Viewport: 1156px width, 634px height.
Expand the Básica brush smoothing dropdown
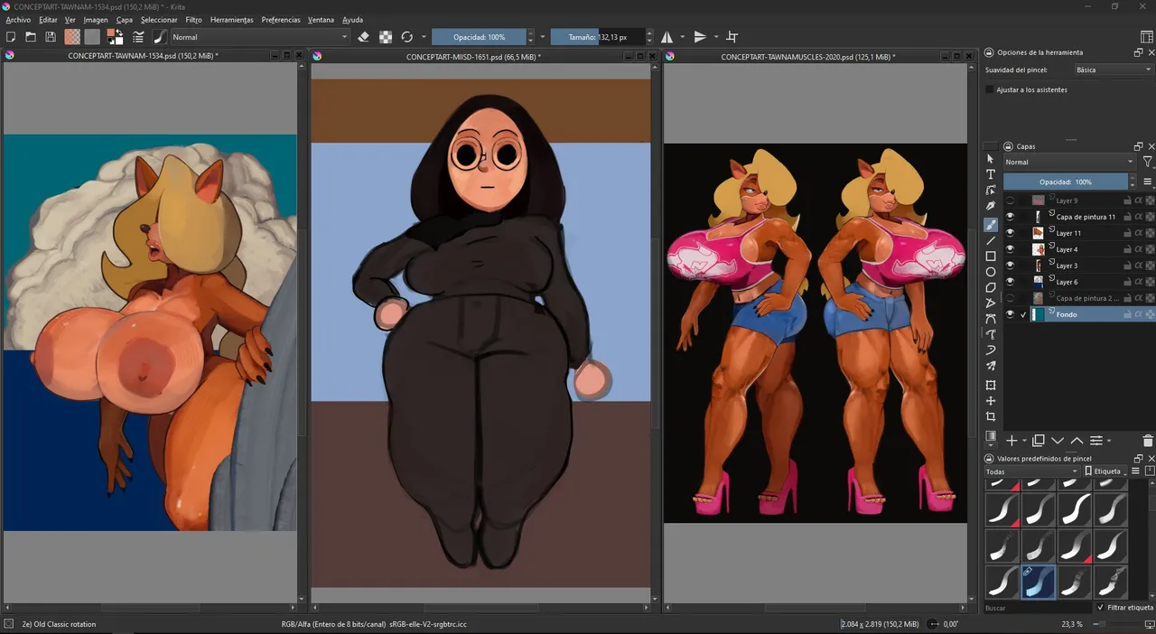click(1113, 70)
